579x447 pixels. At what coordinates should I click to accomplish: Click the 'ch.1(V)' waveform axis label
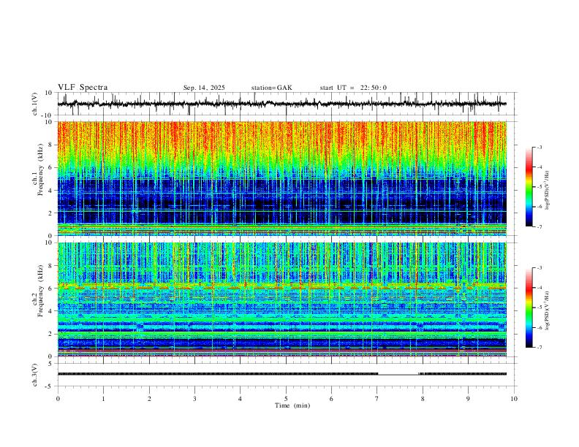34,104
